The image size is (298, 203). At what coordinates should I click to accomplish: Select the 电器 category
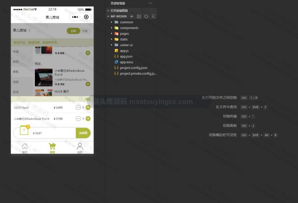(x=16, y=52)
